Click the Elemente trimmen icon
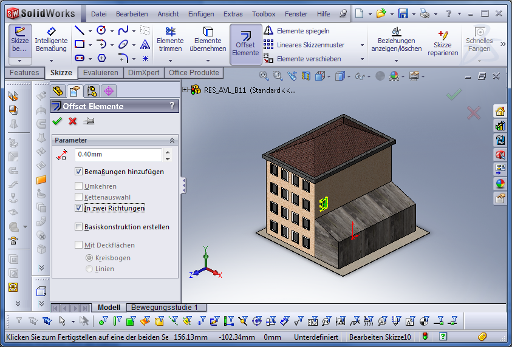512x347 pixels. click(170, 40)
